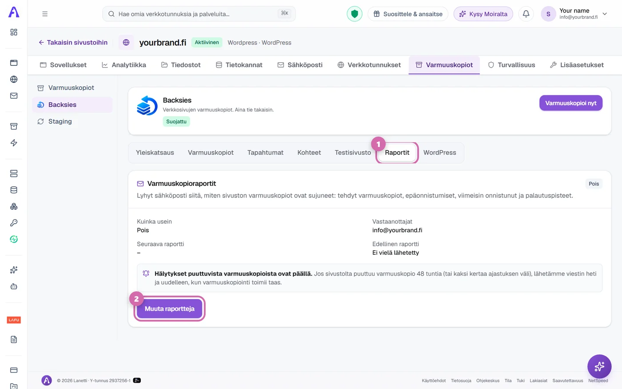Open the server stack icon in left sidebar

pos(14,173)
